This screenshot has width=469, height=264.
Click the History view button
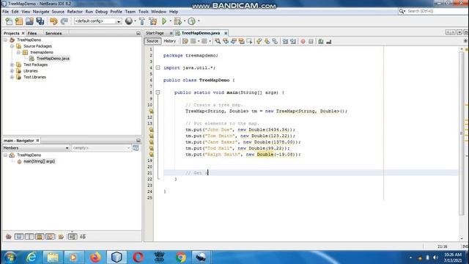point(169,41)
